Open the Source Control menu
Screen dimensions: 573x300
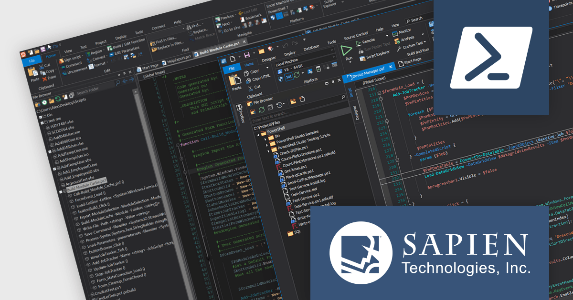click(357, 35)
